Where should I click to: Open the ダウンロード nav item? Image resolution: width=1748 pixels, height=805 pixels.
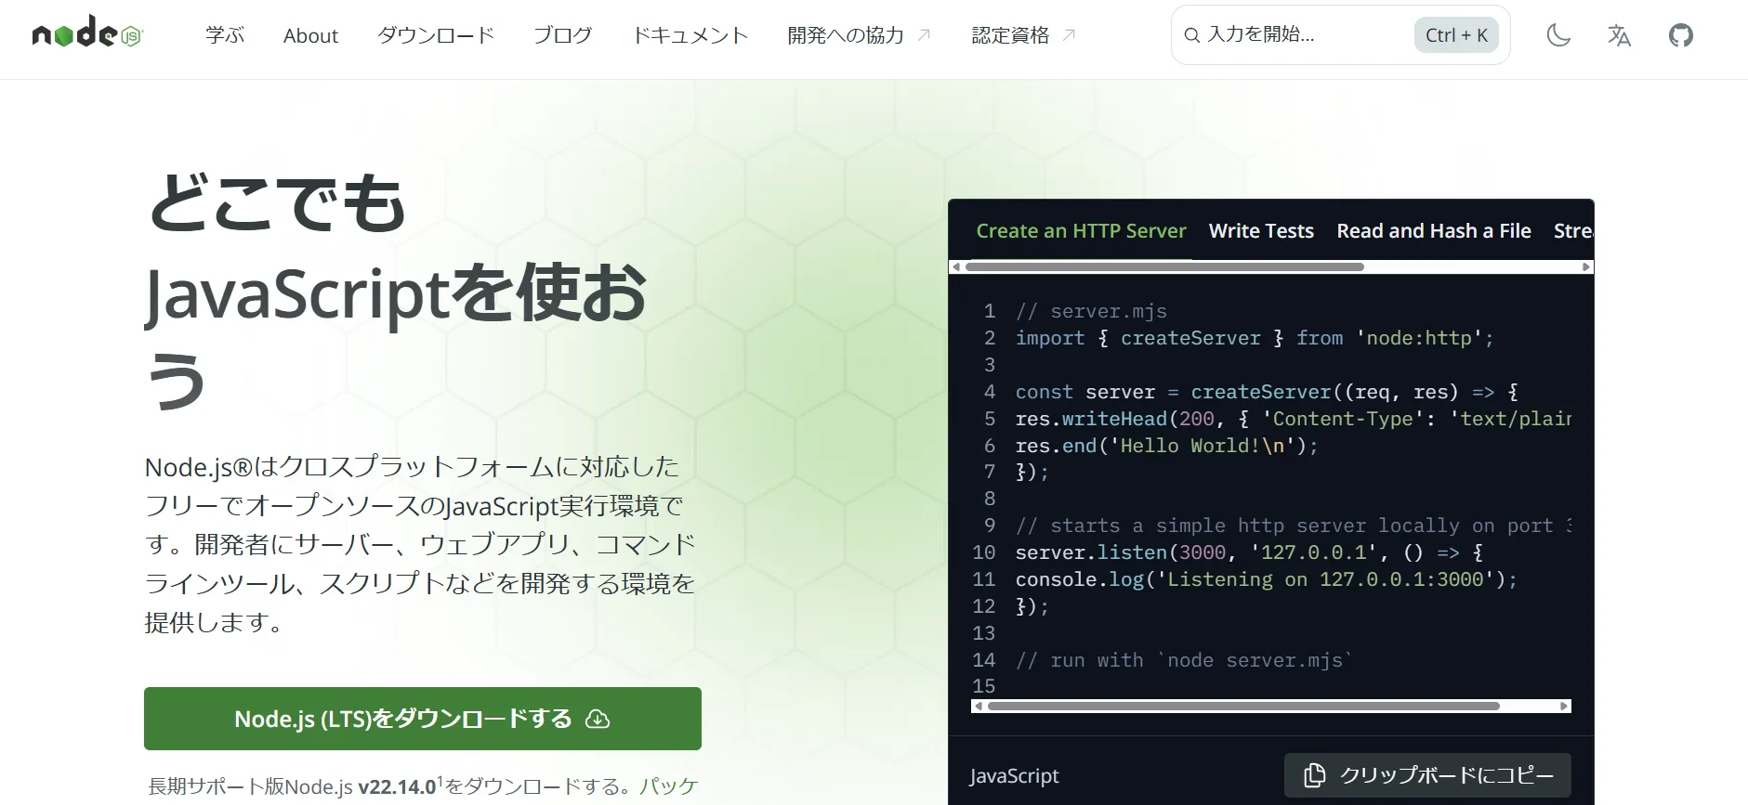(436, 35)
